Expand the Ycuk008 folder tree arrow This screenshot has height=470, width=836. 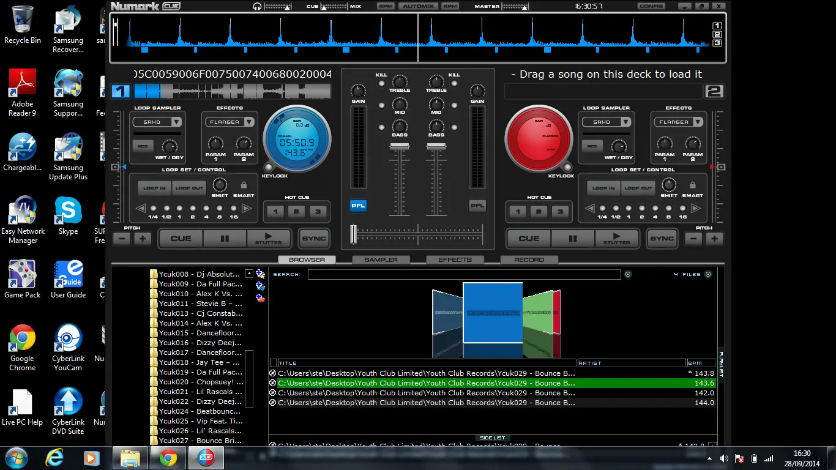click(x=249, y=274)
